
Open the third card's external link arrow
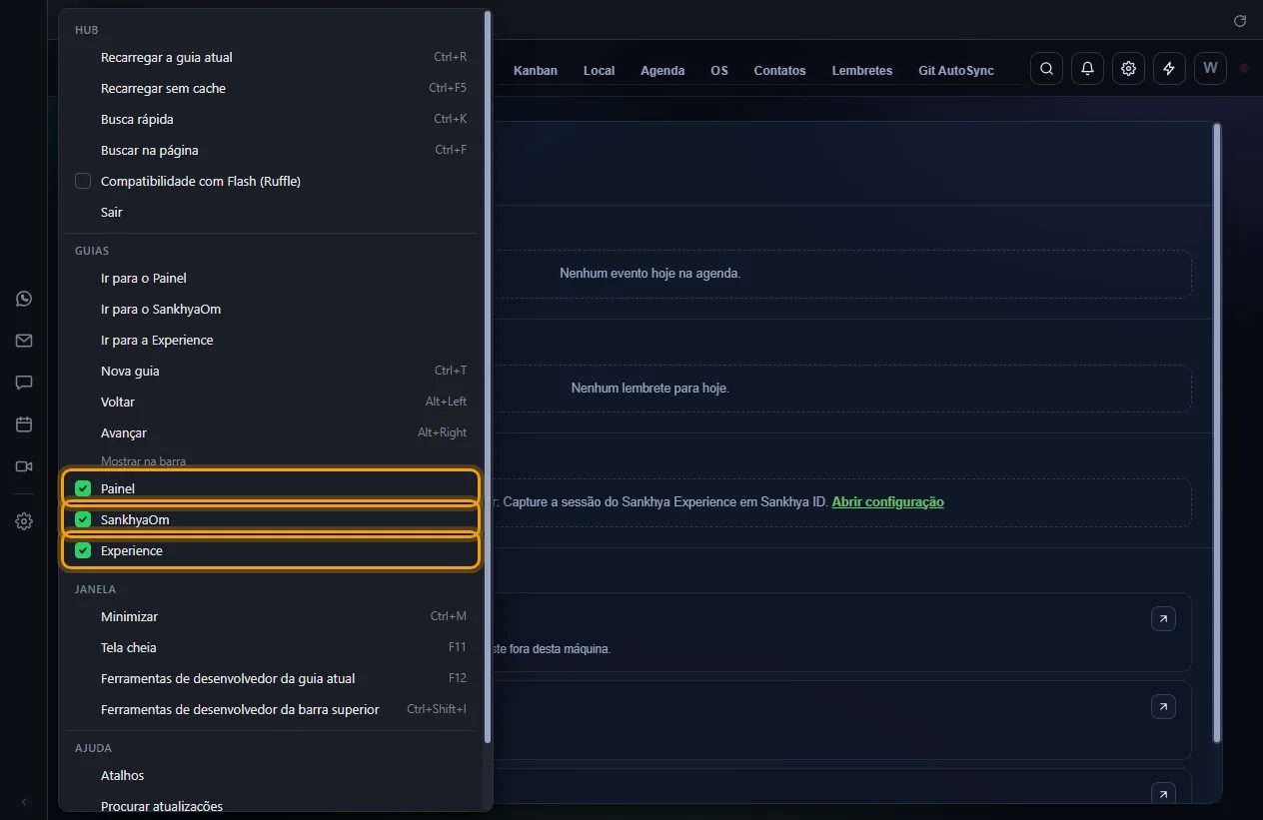click(1163, 793)
